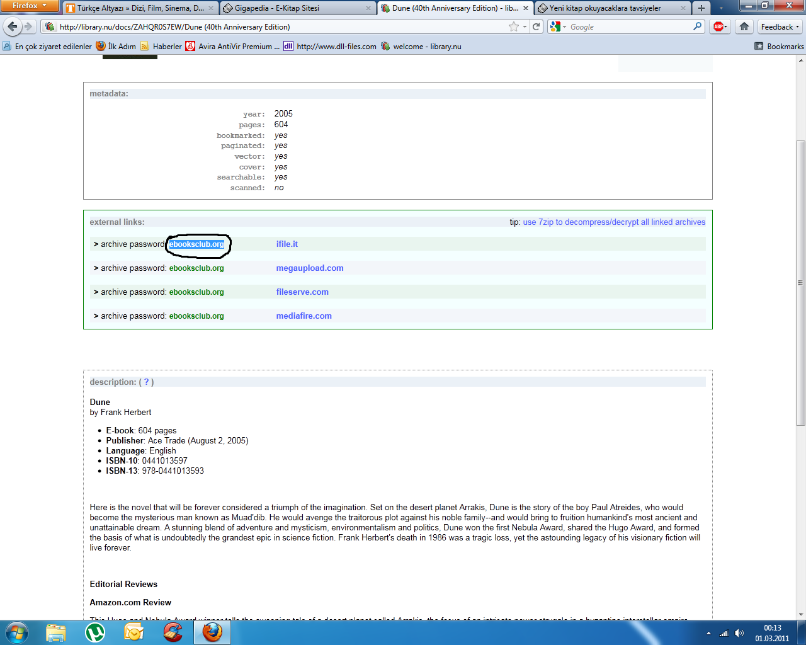
Task: Click the vertical scrollbar thumb
Action: (801, 282)
